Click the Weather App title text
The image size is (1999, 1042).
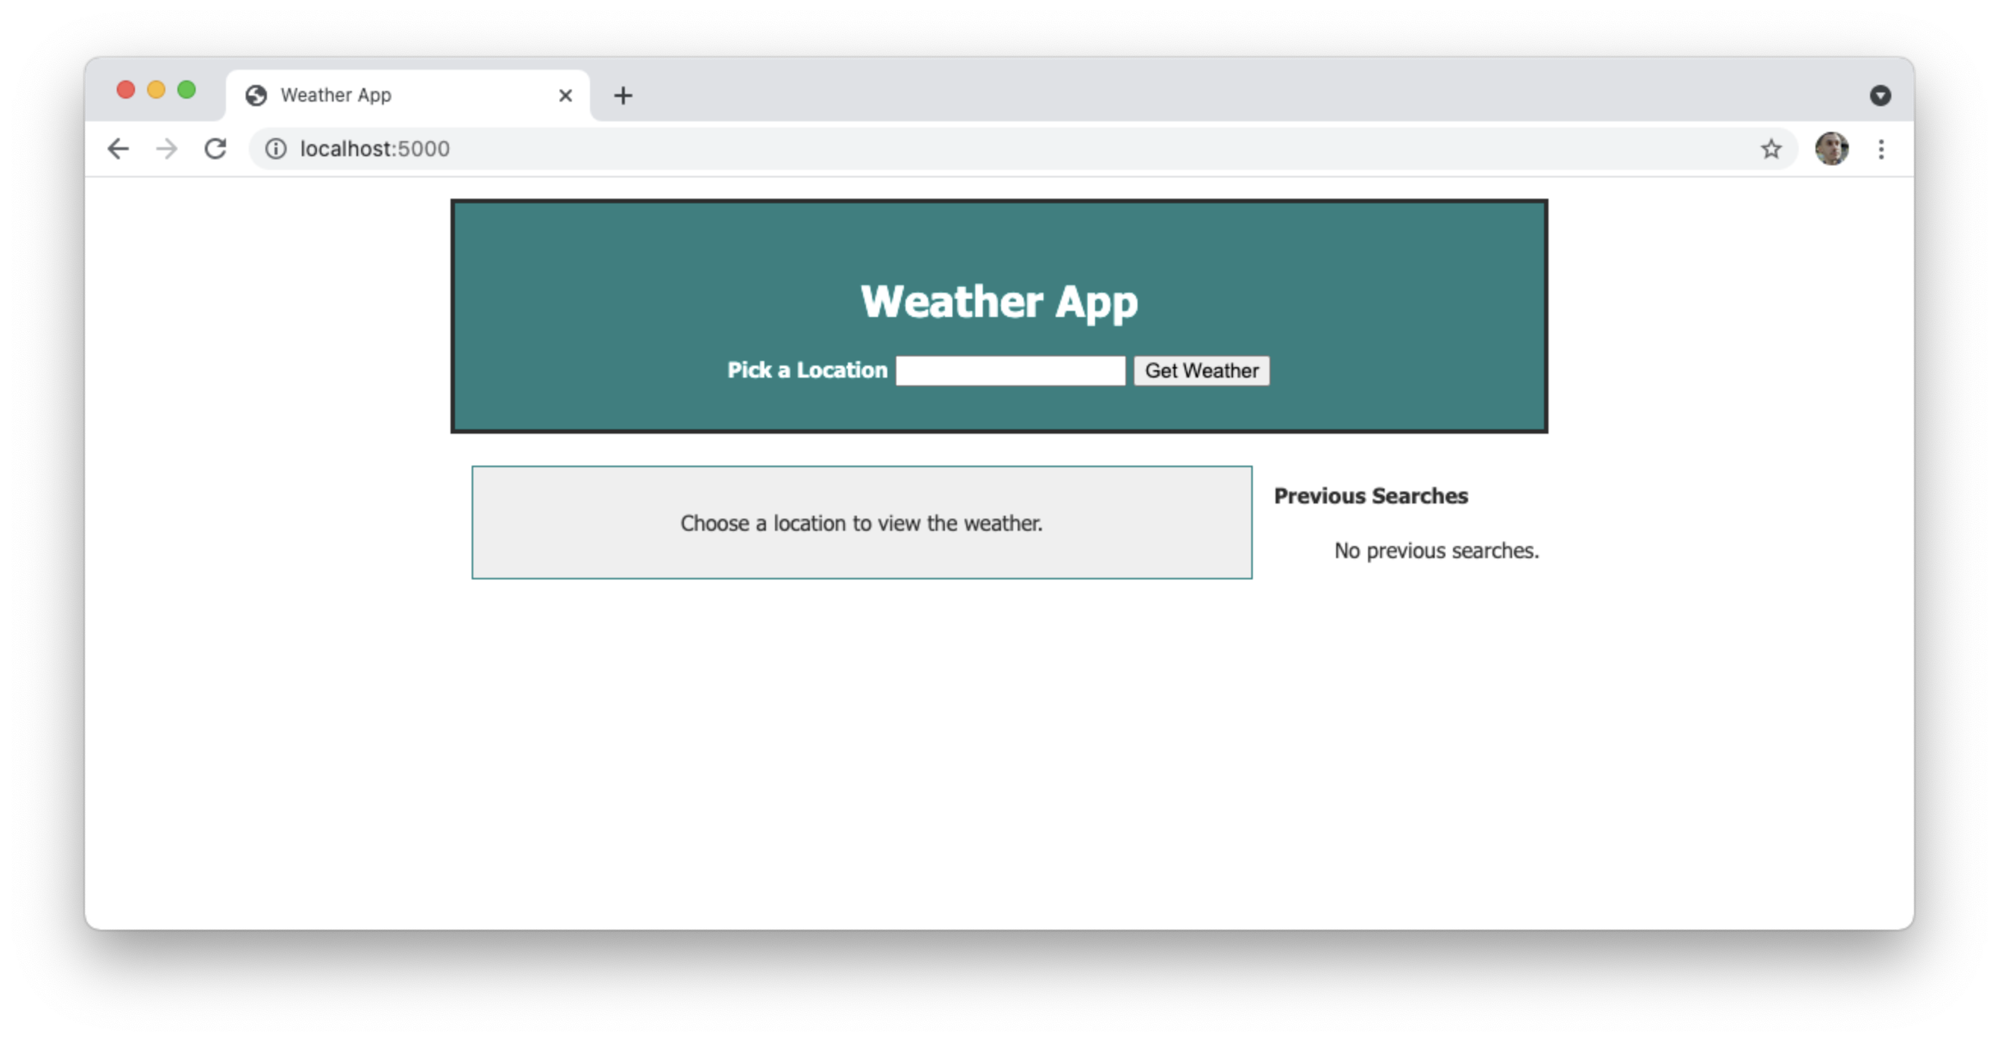coord(998,300)
